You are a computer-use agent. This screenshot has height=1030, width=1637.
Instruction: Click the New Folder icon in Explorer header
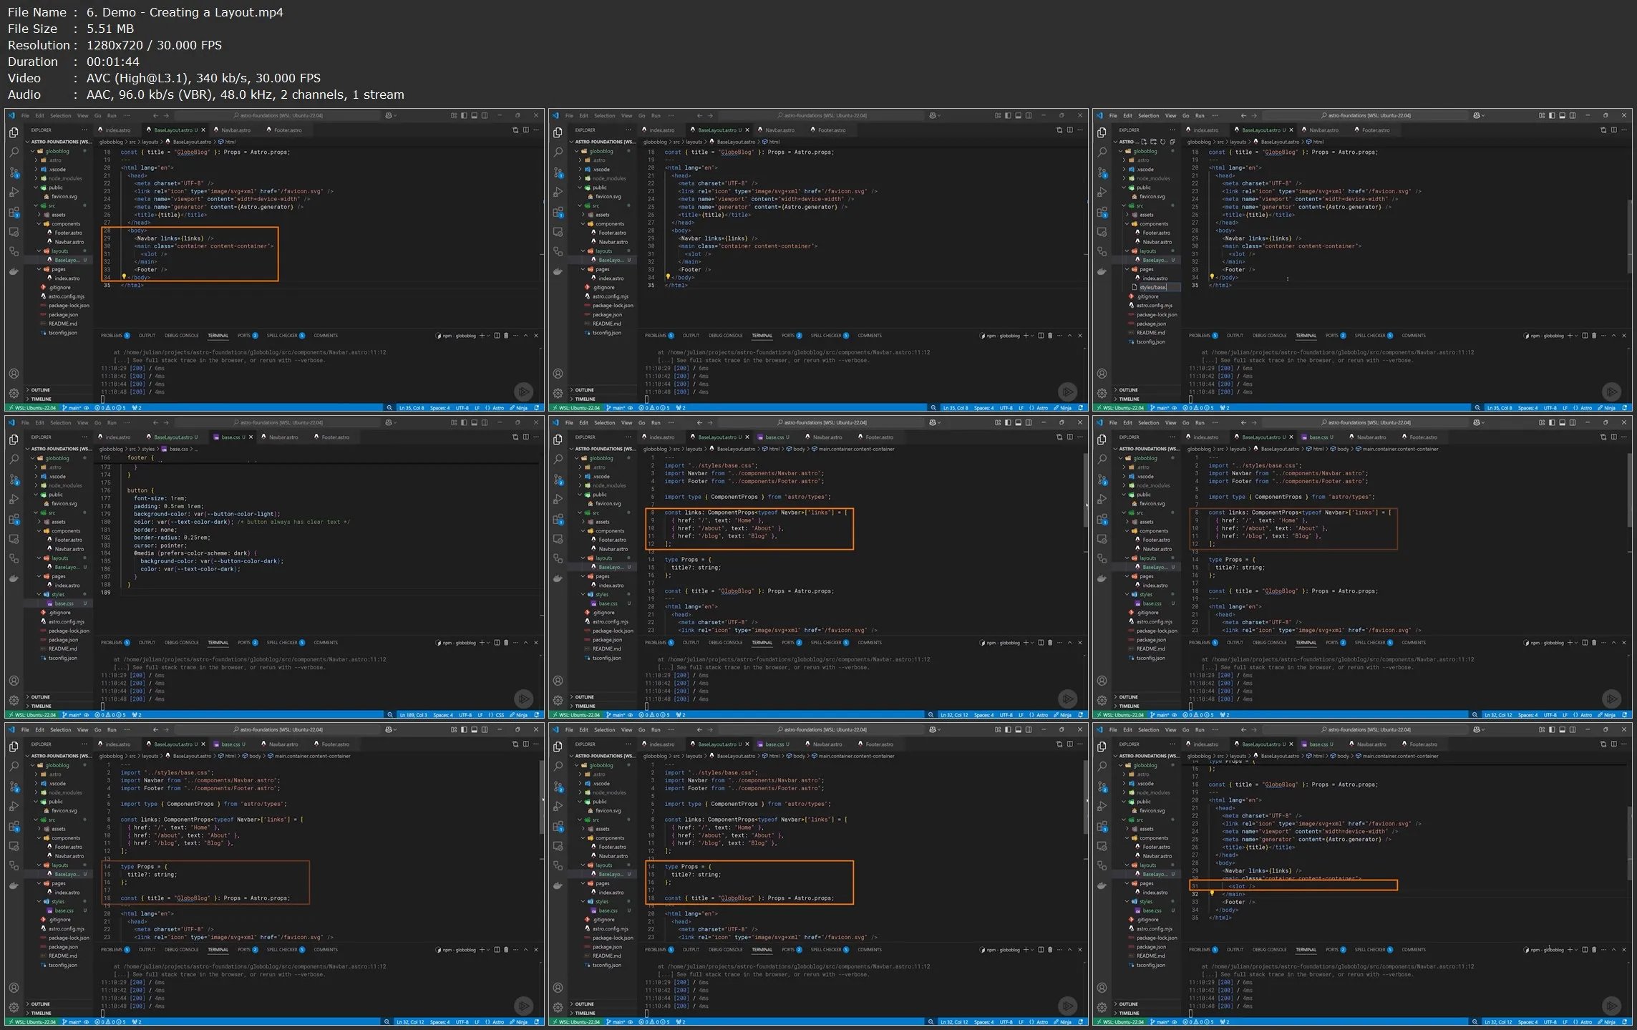coord(1153,142)
